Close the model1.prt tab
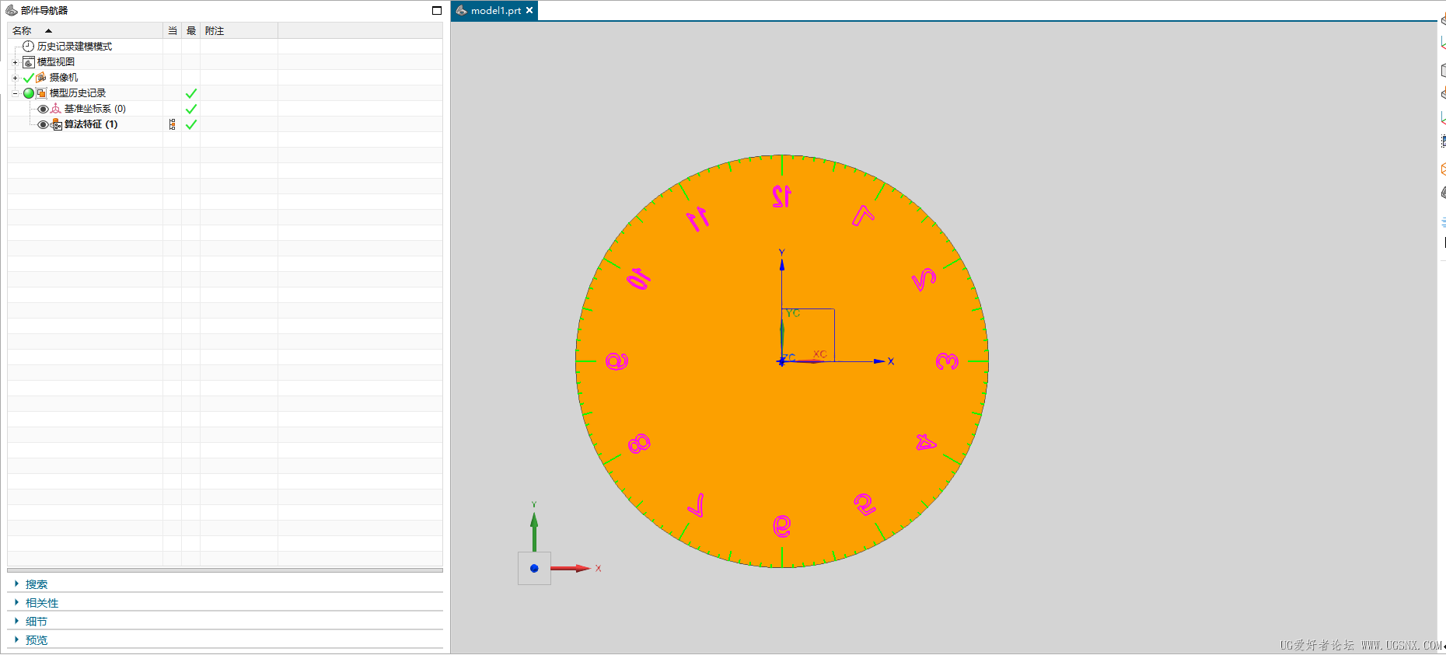This screenshot has width=1446, height=655. (529, 10)
